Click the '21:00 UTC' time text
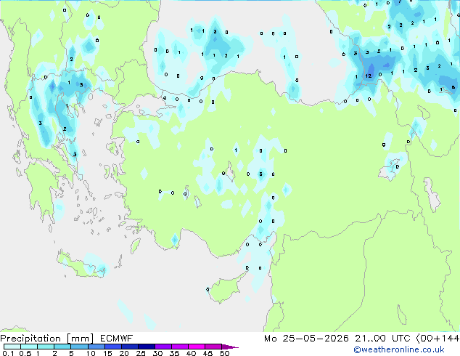460x356 pixels. [x=382, y=339]
